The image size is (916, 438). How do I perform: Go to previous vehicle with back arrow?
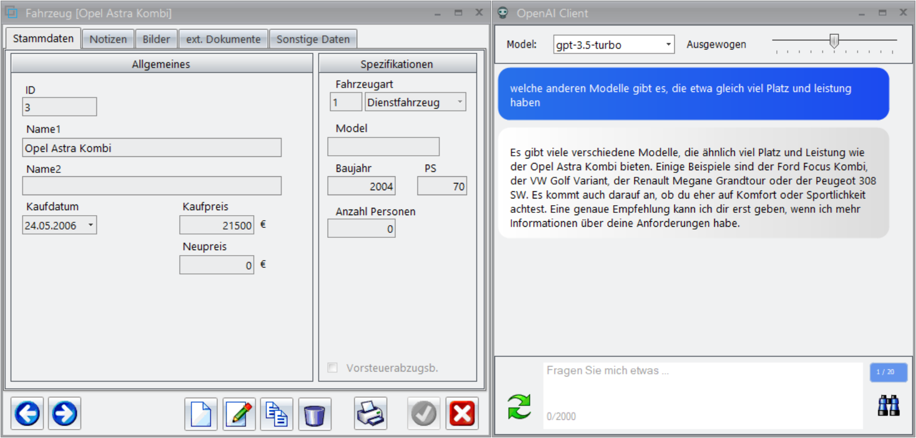(27, 414)
